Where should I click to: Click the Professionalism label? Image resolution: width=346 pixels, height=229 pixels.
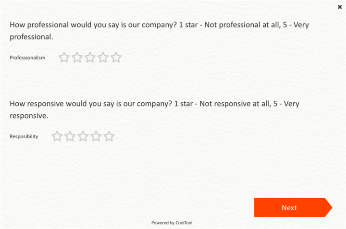click(27, 58)
